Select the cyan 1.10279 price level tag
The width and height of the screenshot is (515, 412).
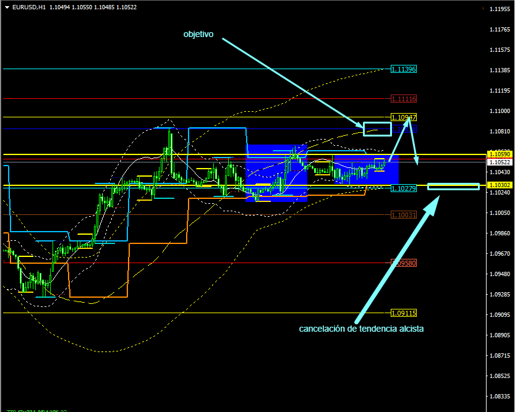tap(403, 188)
